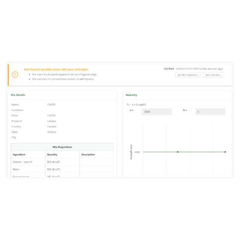Click the Ingredient column header
This screenshot has height=240, width=240.
pyautogui.click(x=19, y=155)
